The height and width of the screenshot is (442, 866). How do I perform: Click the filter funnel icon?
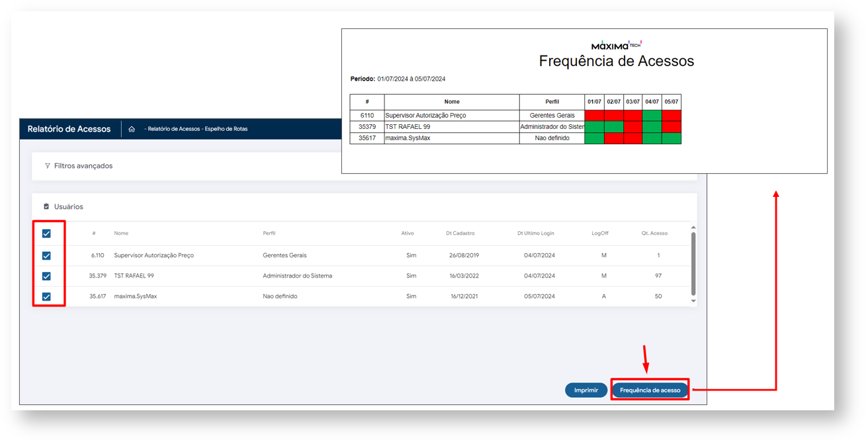47,166
